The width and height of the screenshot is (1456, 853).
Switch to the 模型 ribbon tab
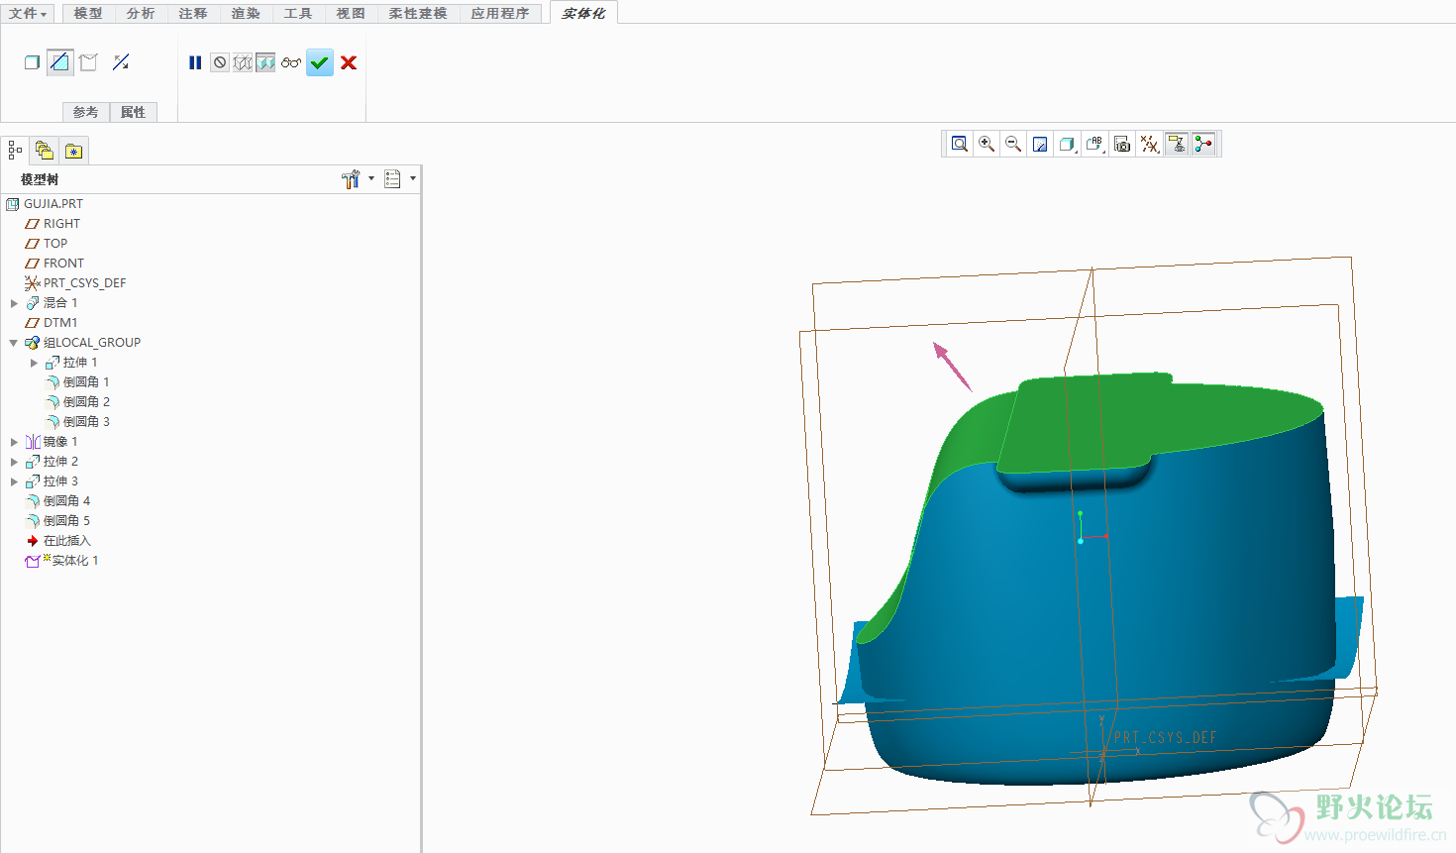pos(88,13)
